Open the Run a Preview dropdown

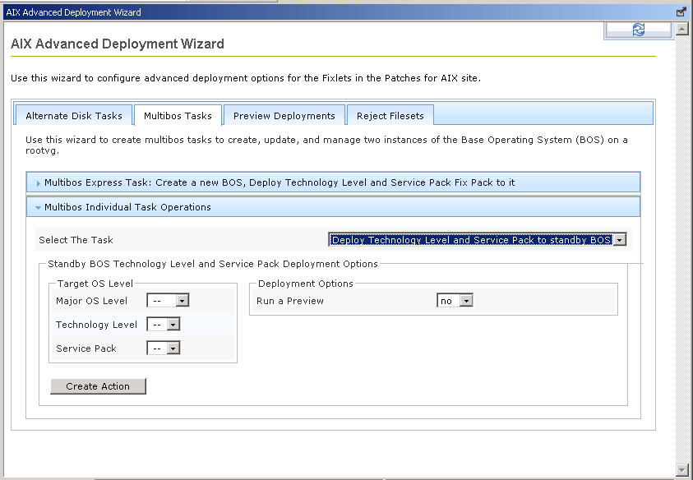coord(455,301)
